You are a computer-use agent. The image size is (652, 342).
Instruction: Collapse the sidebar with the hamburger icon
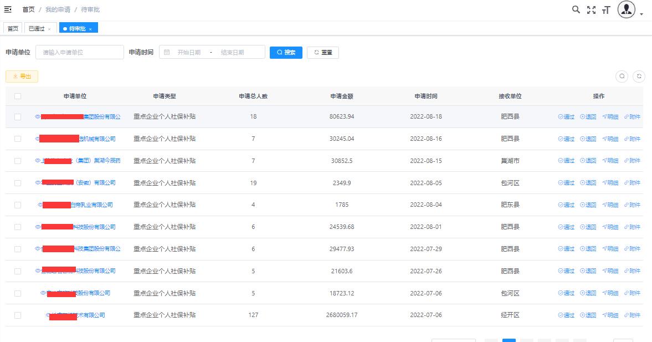(8, 9)
